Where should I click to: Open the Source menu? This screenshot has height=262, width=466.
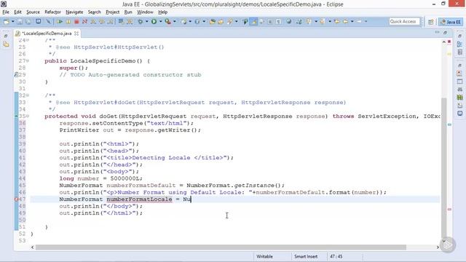(33, 12)
